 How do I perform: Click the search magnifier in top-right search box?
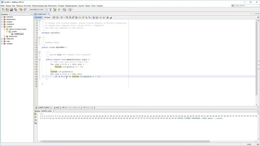point(233,6)
